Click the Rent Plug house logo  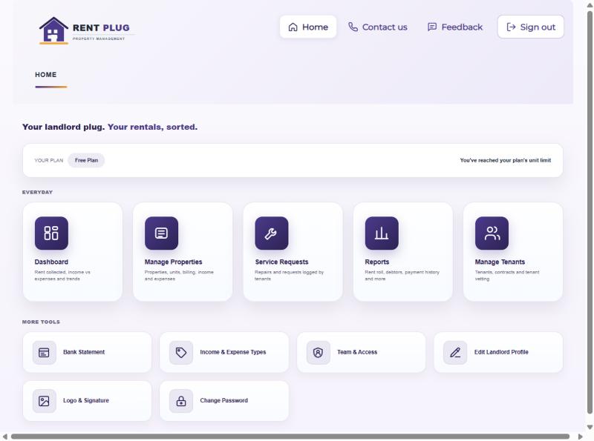tap(53, 30)
